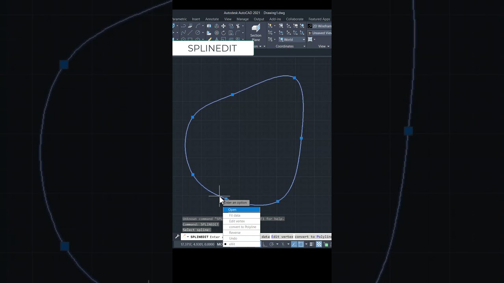Click the spline grip at far right side
Screen dimensions: 504x283
tap(301, 138)
